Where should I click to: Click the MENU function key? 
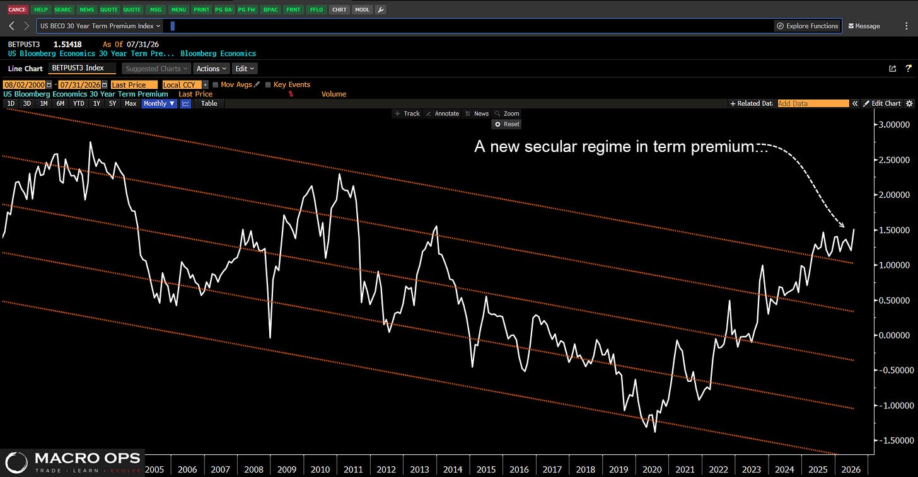[x=178, y=9]
